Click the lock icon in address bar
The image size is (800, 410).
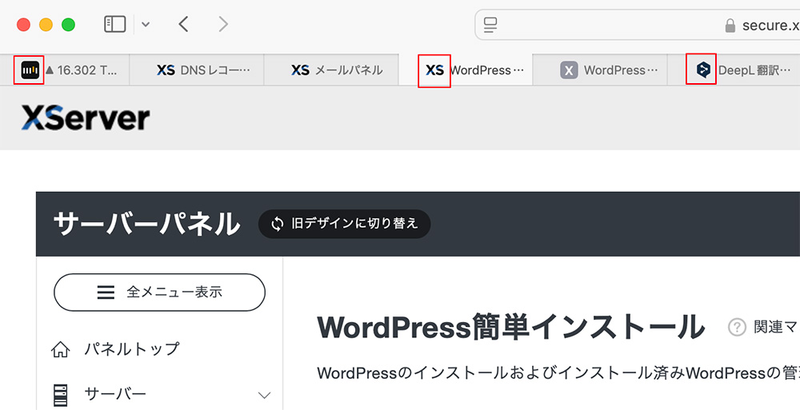tap(730, 25)
